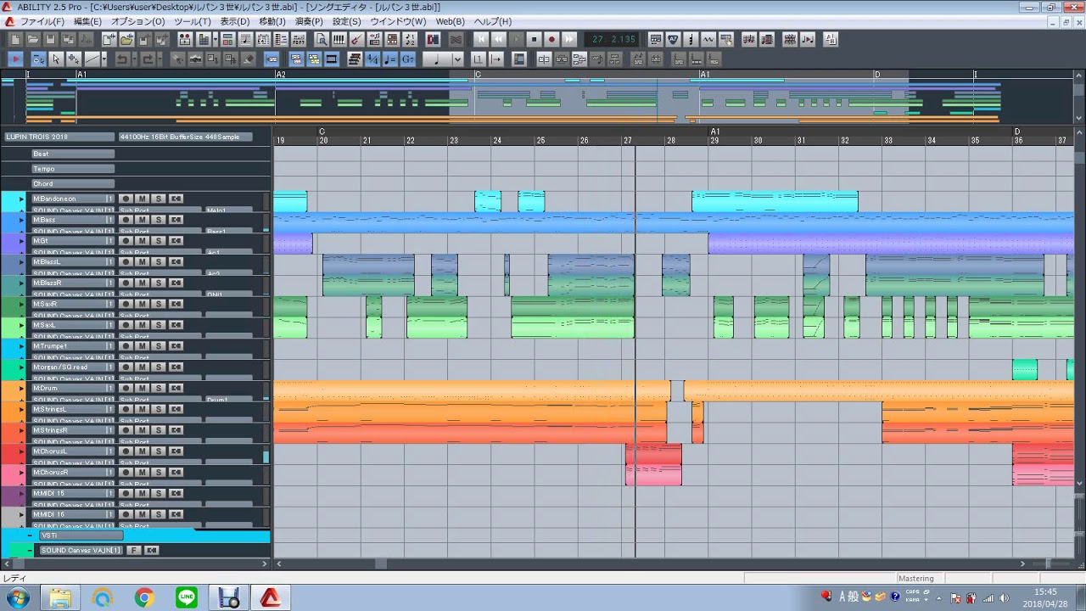Click the A7 chord shield icon

pyautogui.click(x=673, y=39)
